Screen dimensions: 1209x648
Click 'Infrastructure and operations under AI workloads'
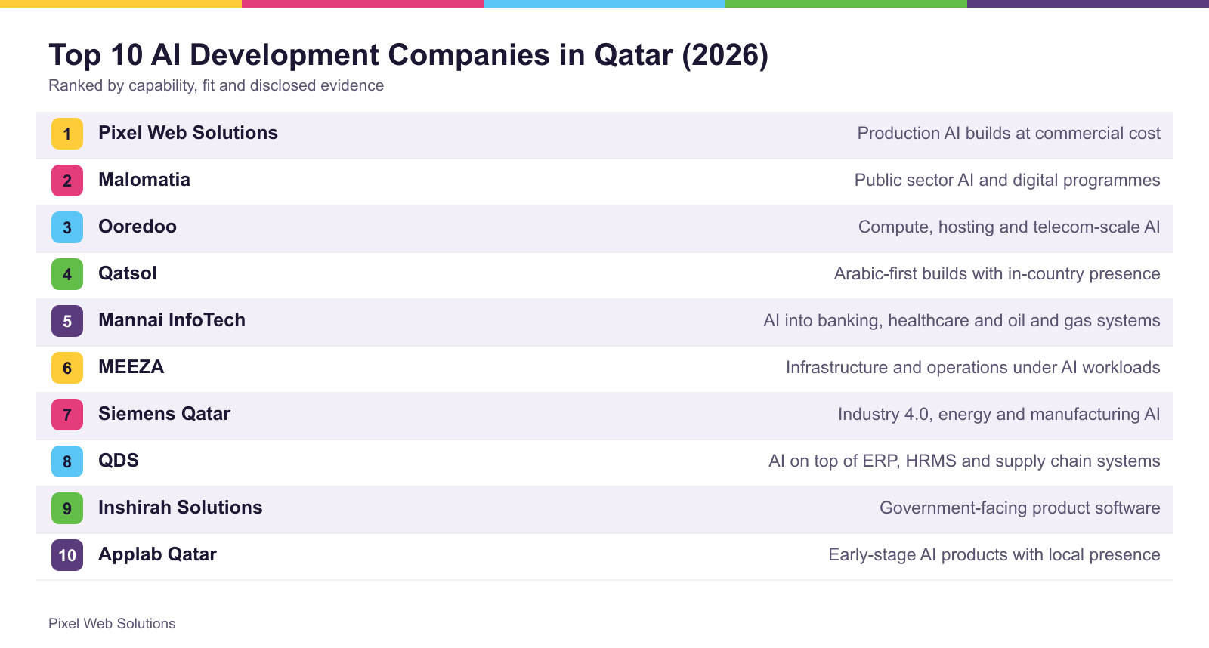click(x=972, y=368)
